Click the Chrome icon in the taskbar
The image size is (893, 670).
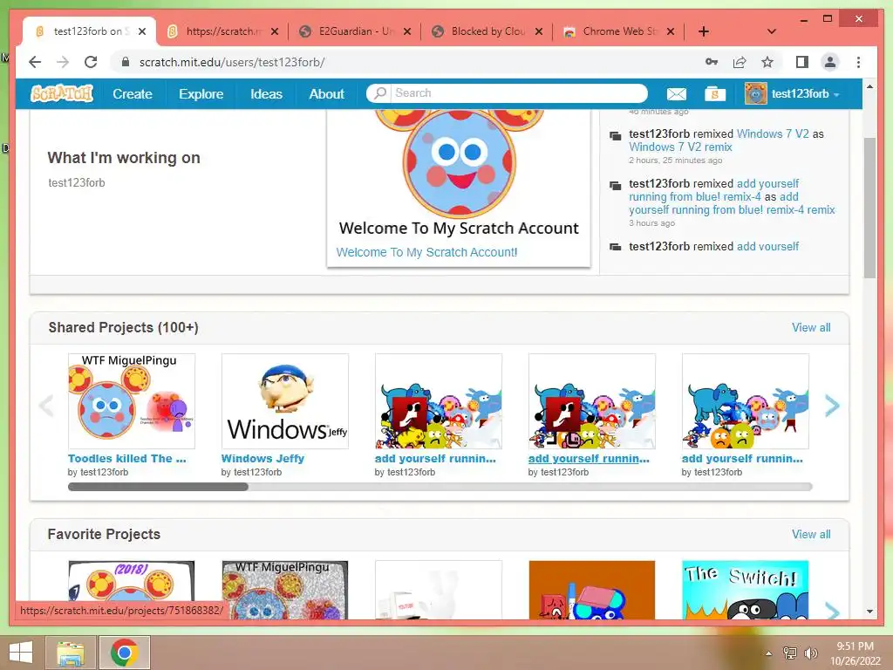[x=125, y=653]
